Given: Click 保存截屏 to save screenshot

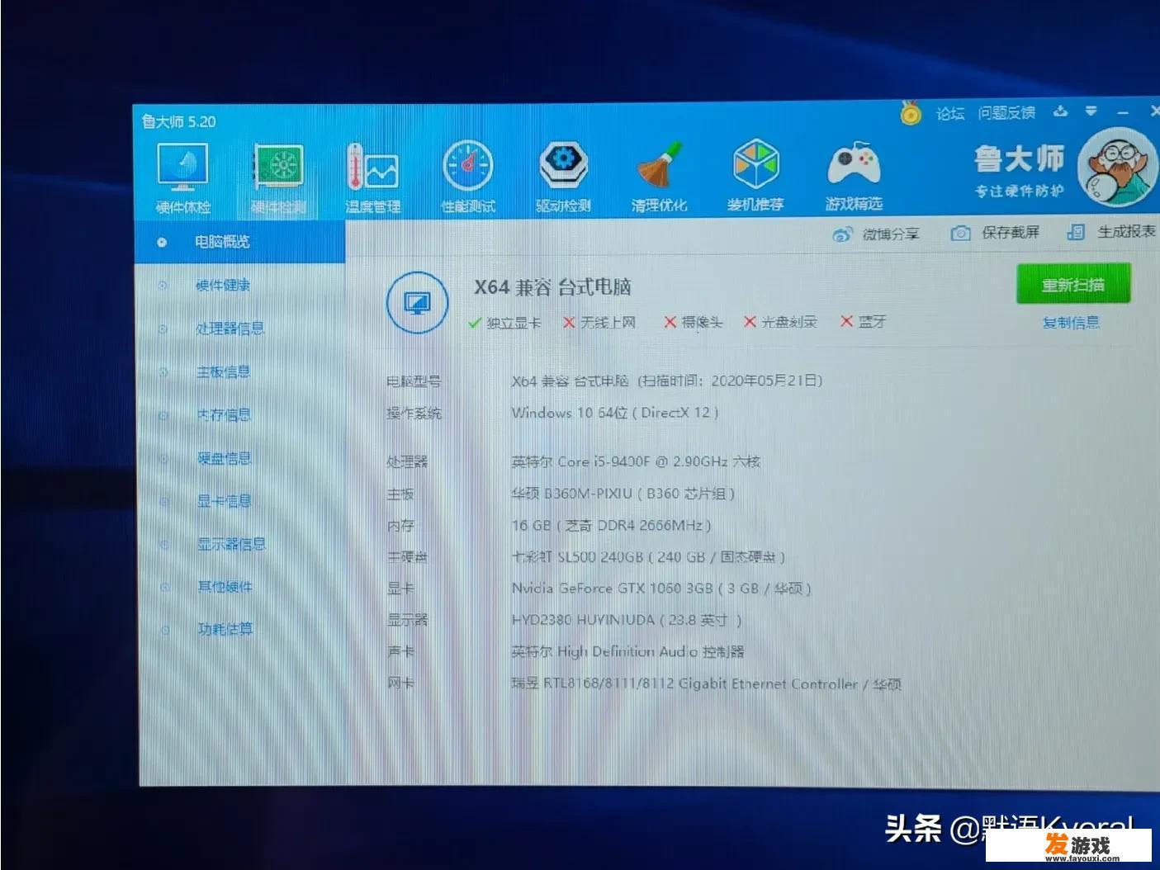Looking at the screenshot, I should coord(995,233).
